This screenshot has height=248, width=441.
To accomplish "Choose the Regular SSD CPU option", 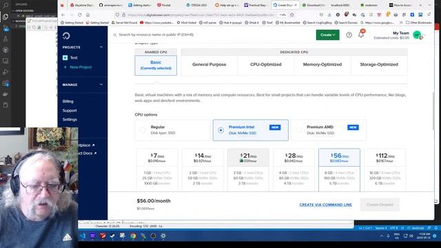I will pos(172,130).
